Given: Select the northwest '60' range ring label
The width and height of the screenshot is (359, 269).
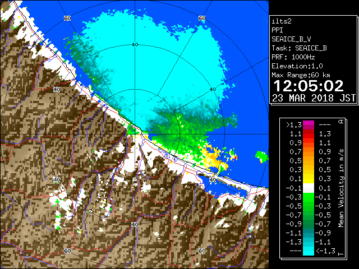Looking at the screenshot, I should (x=67, y=18).
